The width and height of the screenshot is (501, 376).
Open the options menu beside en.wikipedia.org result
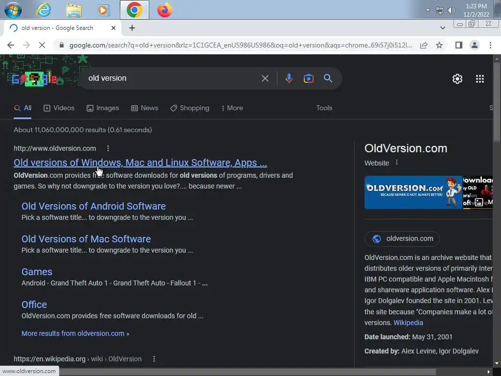[x=154, y=359]
